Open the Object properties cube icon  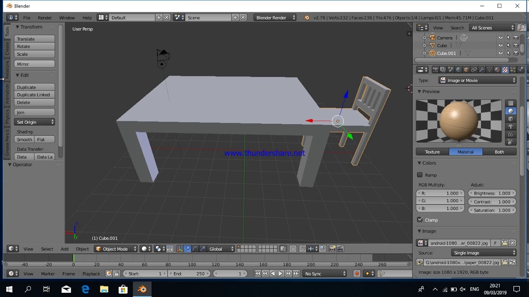pyautogui.click(x=466, y=70)
